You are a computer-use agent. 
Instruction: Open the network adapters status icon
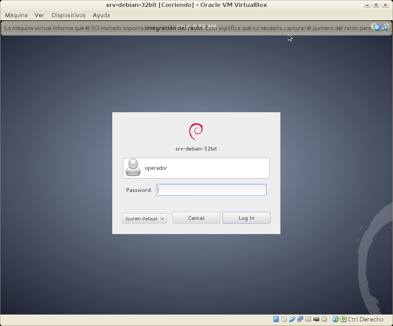[300, 319]
